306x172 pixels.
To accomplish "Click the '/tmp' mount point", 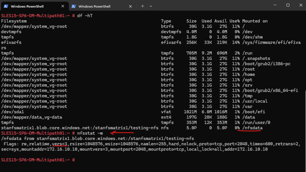I will coord(247,96).
